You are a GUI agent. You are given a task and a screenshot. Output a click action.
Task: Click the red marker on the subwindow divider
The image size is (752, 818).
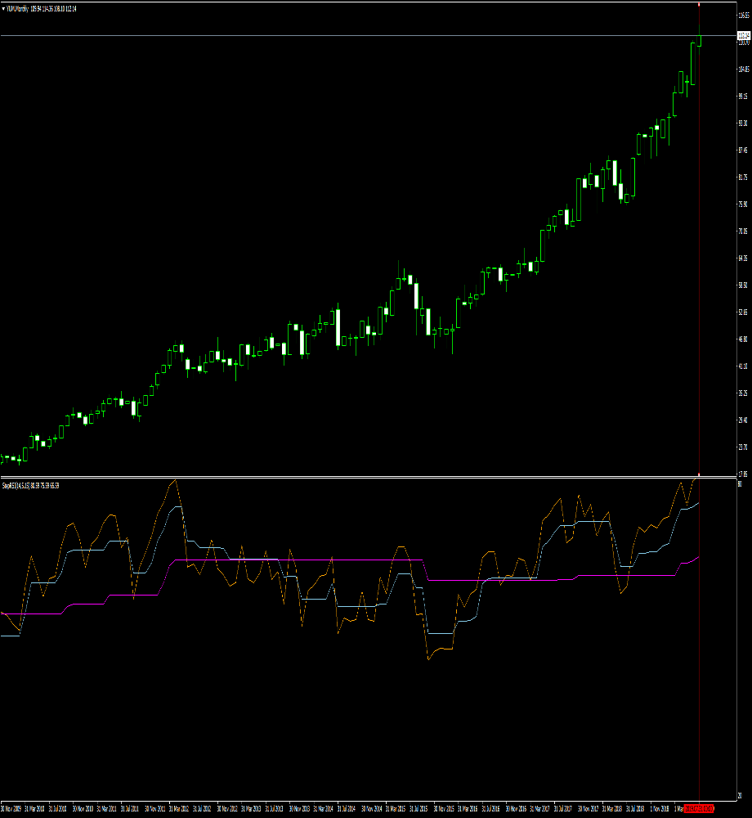699,476
